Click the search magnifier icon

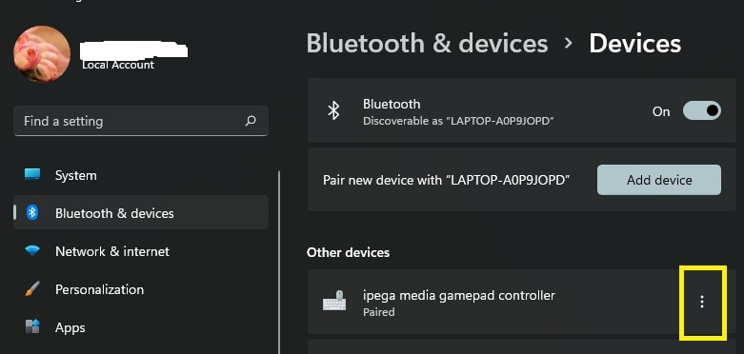(251, 121)
